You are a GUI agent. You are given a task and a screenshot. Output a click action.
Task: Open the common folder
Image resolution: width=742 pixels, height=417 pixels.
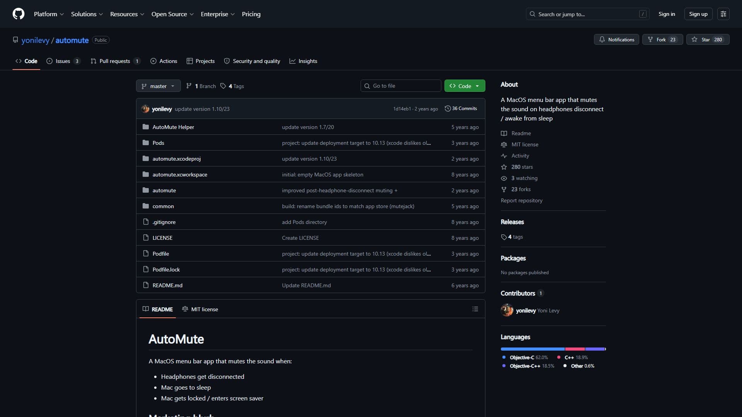coord(163,206)
